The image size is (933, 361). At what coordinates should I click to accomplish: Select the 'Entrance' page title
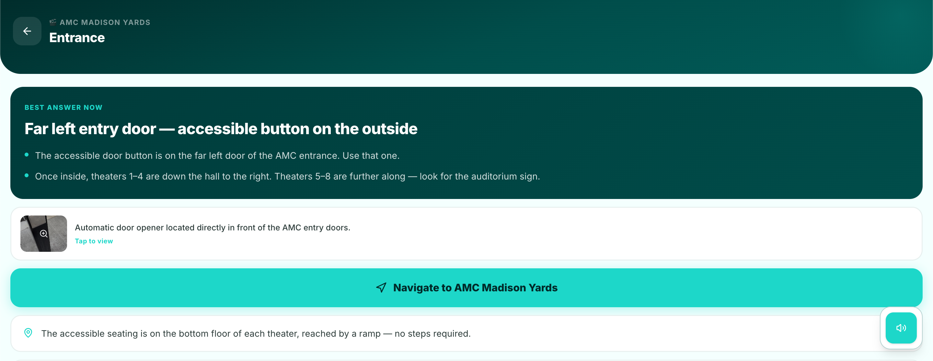click(77, 38)
